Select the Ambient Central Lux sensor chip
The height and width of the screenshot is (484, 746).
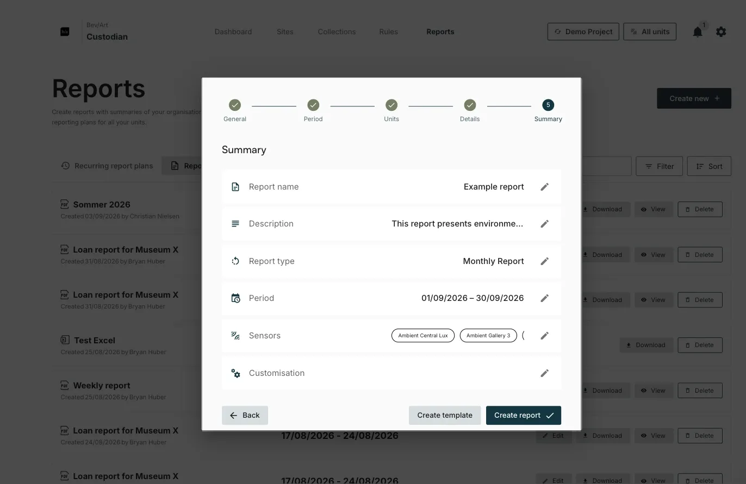(423, 336)
